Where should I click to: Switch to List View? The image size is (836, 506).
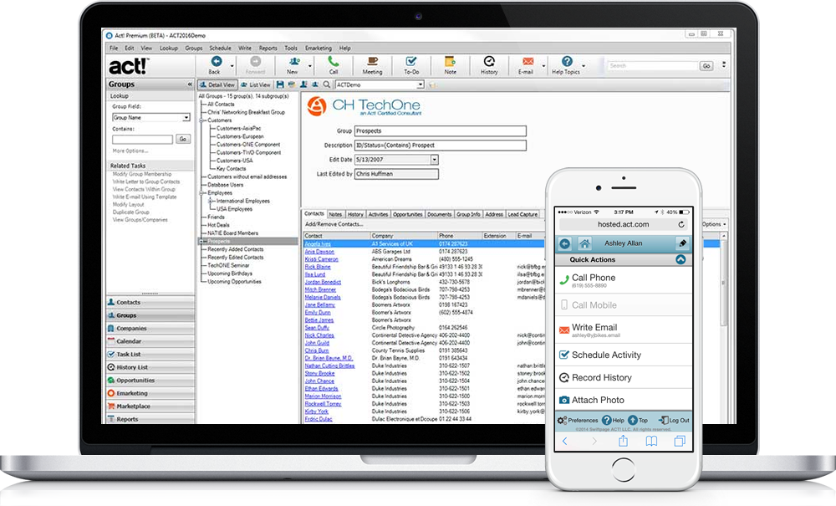coord(255,84)
